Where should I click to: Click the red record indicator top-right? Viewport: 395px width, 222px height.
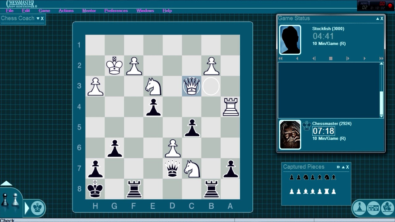389,6
